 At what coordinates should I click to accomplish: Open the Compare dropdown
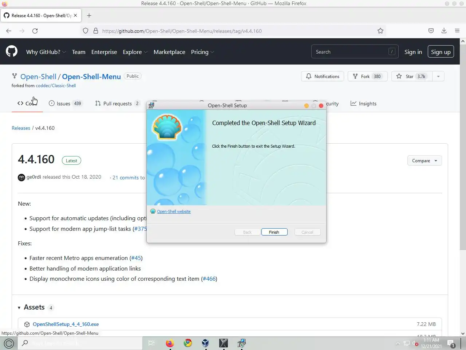click(424, 160)
